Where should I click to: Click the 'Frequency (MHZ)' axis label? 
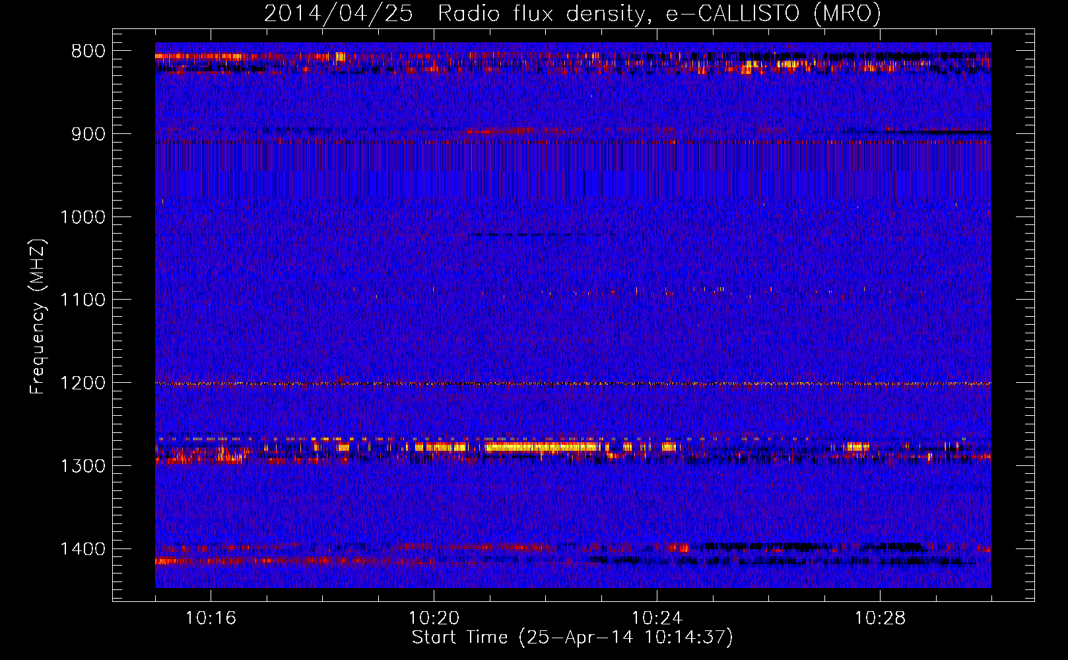pos(38,317)
